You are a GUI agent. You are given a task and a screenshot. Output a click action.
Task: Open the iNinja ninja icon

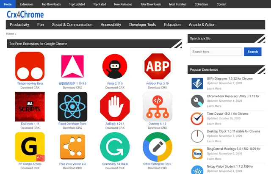115,66
